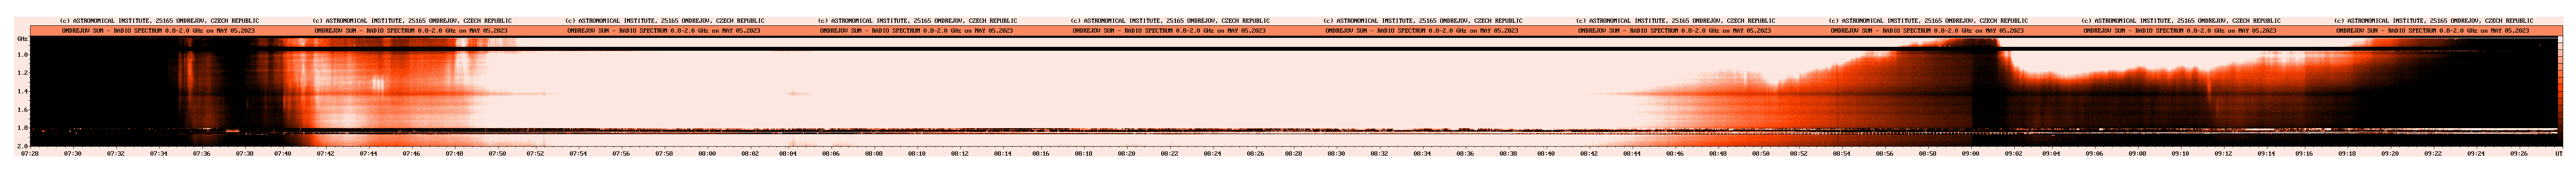Click the 1.4 frequency axis label
Screen dimensions: 2576x178
(22, 91)
